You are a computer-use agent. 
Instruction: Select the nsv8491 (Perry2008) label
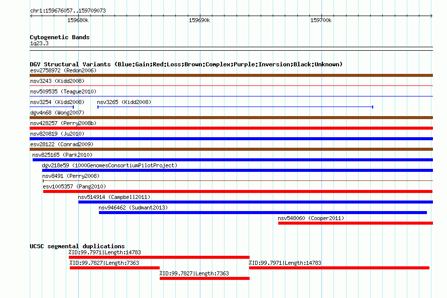tap(71, 176)
